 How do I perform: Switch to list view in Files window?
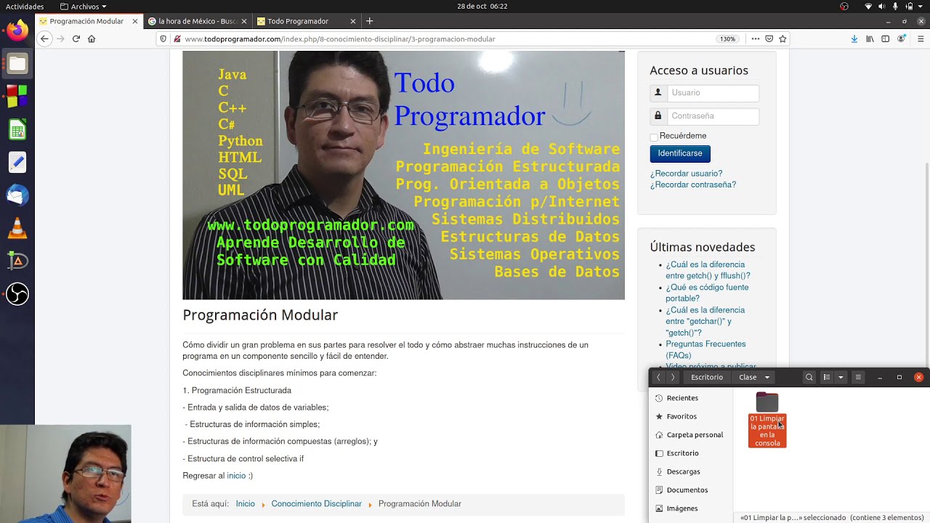pos(826,377)
